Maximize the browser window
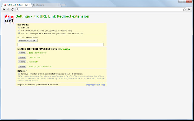194x121 pixels. click(x=184, y=1)
